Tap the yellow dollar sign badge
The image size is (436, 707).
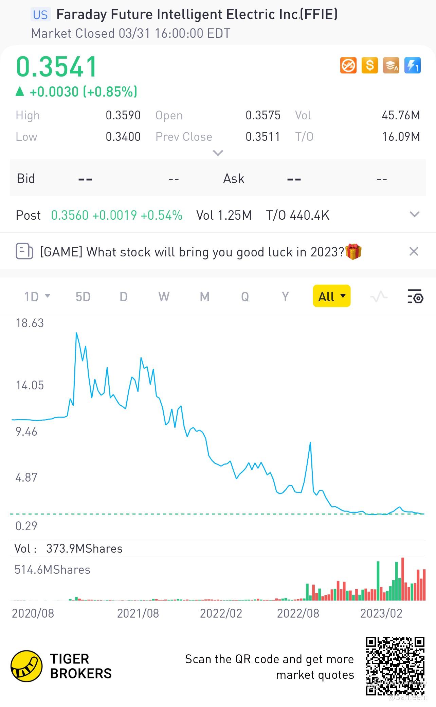tap(369, 65)
